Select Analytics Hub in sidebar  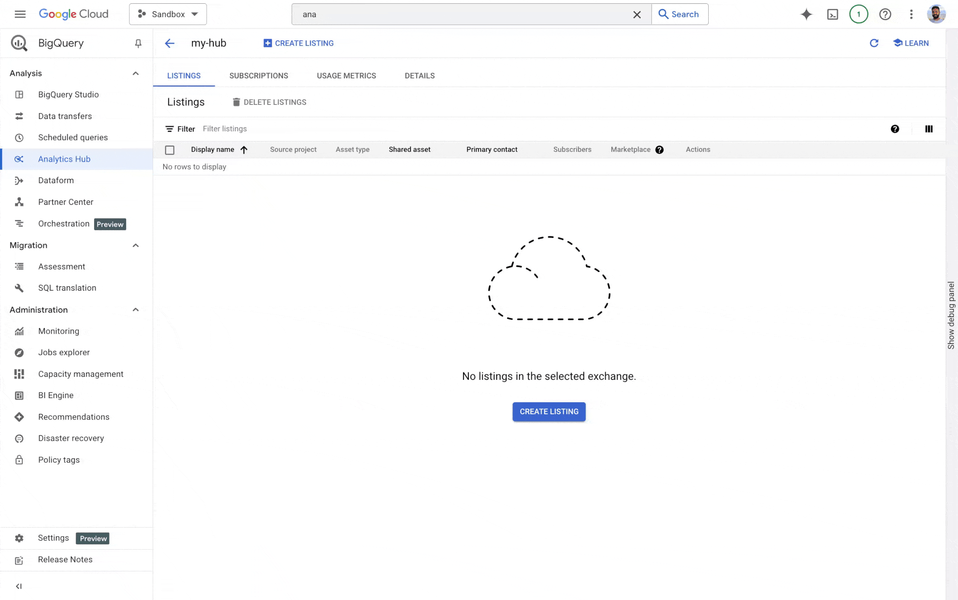(76, 159)
